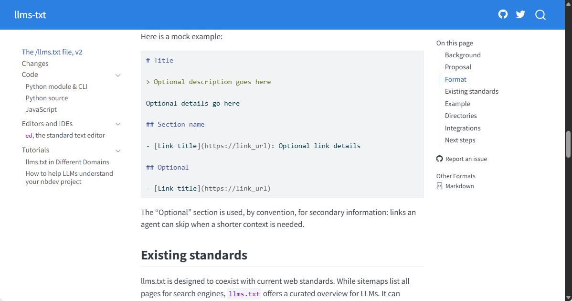The width and height of the screenshot is (572, 301).
Task: Open the Twitter icon in header
Action: tap(520, 15)
